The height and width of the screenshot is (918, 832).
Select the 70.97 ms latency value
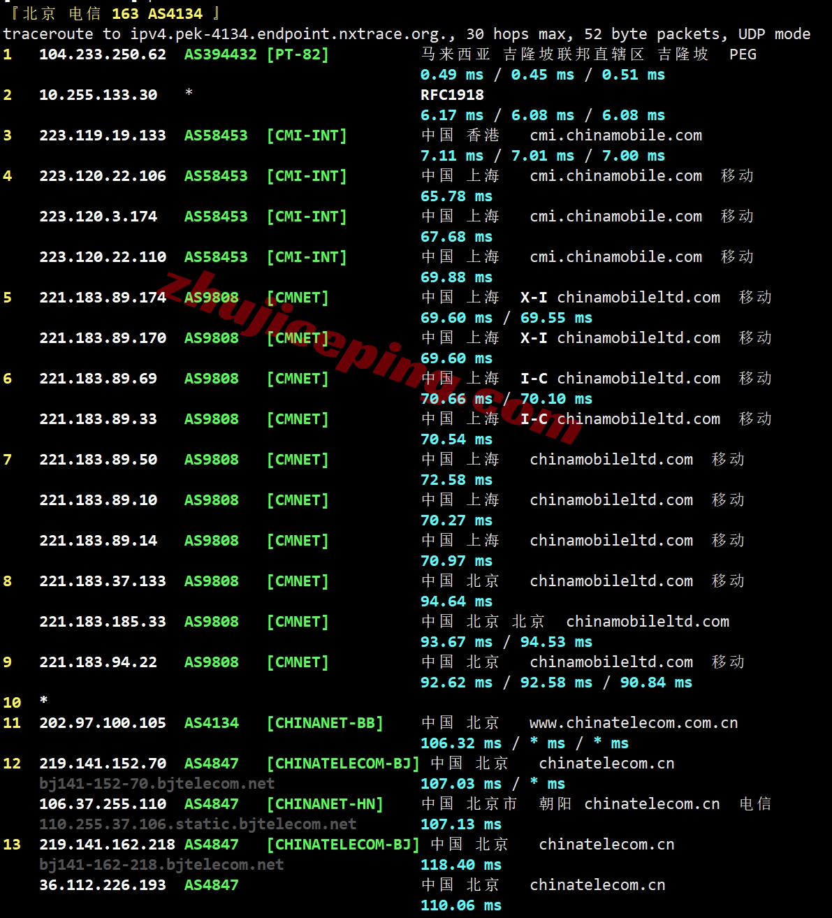tap(456, 561)
